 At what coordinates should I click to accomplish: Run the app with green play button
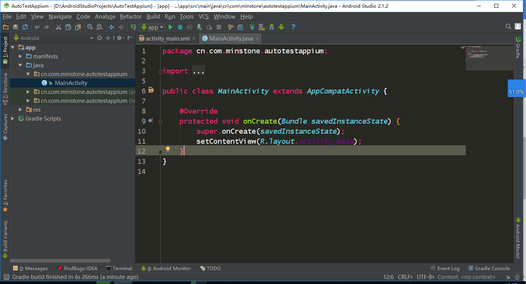point(171,27)
